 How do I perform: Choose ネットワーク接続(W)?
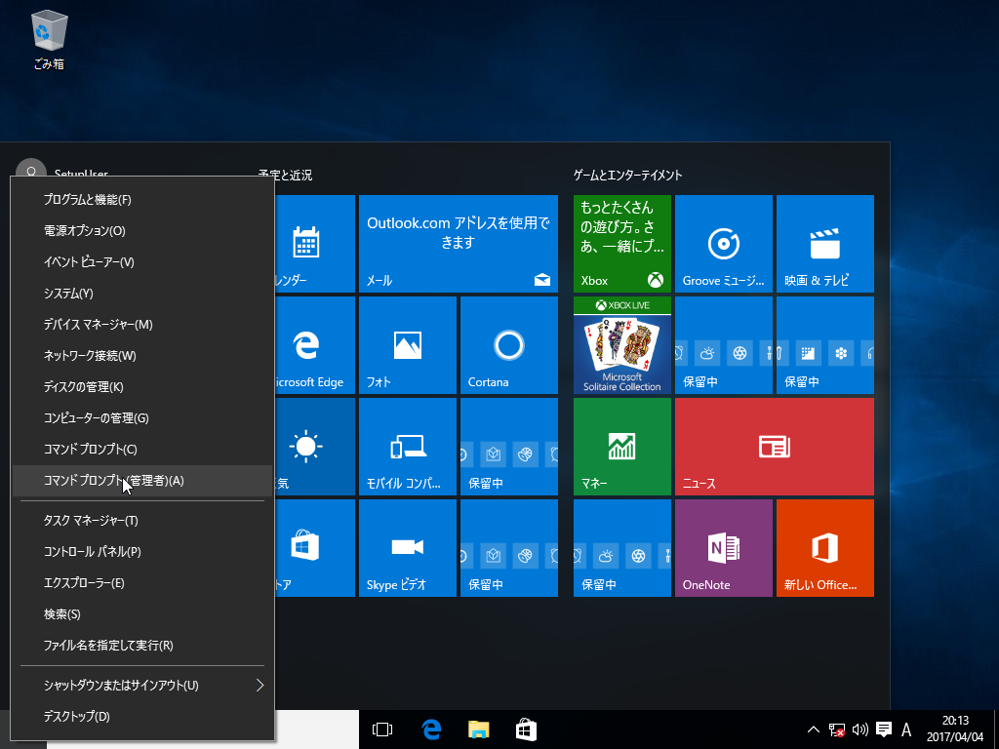coord(142,356)
